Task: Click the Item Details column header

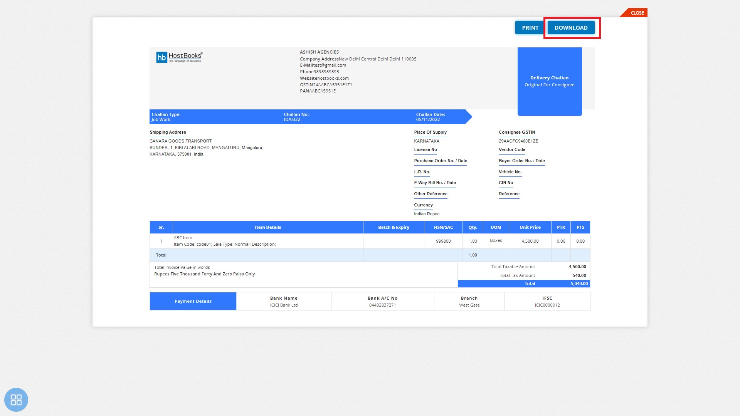Action: click(x=268, y=227)
